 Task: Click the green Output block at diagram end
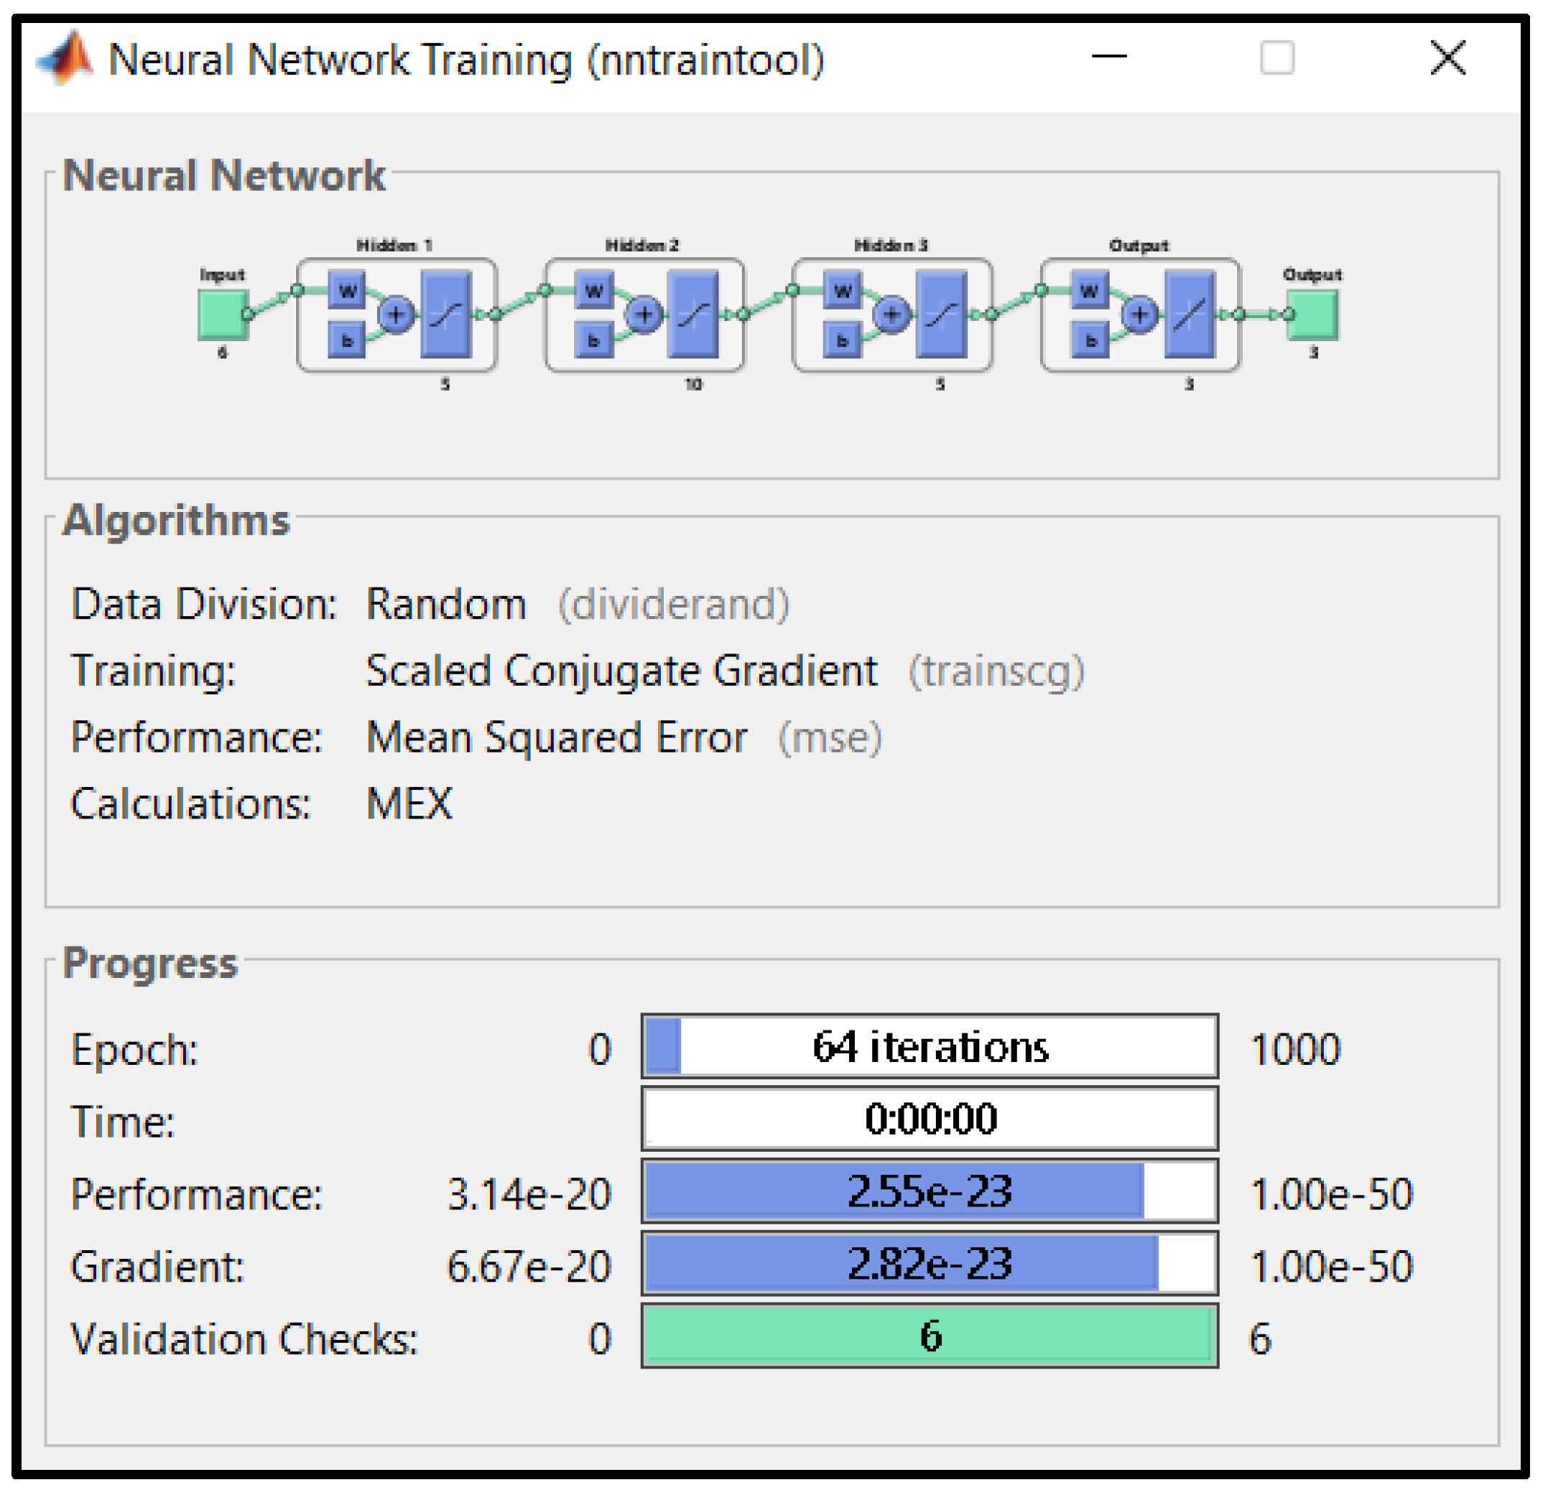(1313, 315)
